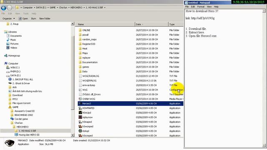Open Notepad Edit menu

193,7
